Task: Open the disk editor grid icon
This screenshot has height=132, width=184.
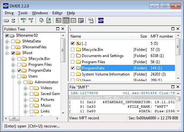Action: (x=73, y=20)
